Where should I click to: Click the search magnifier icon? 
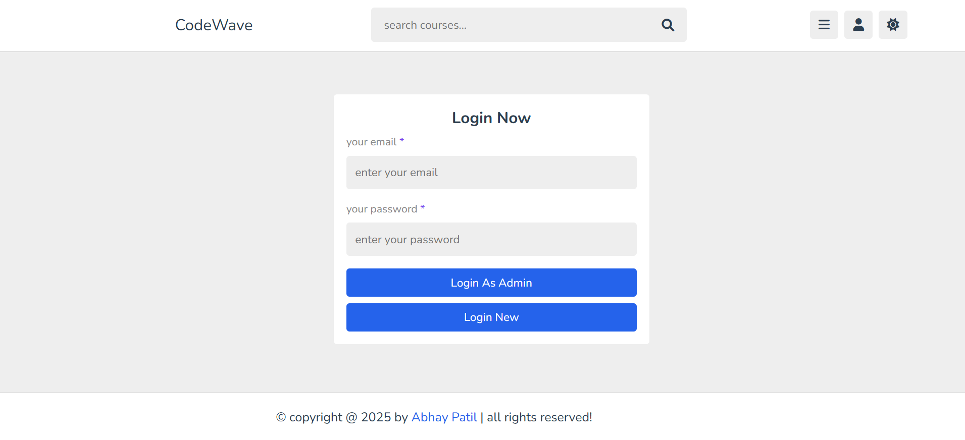click(668, 25)
